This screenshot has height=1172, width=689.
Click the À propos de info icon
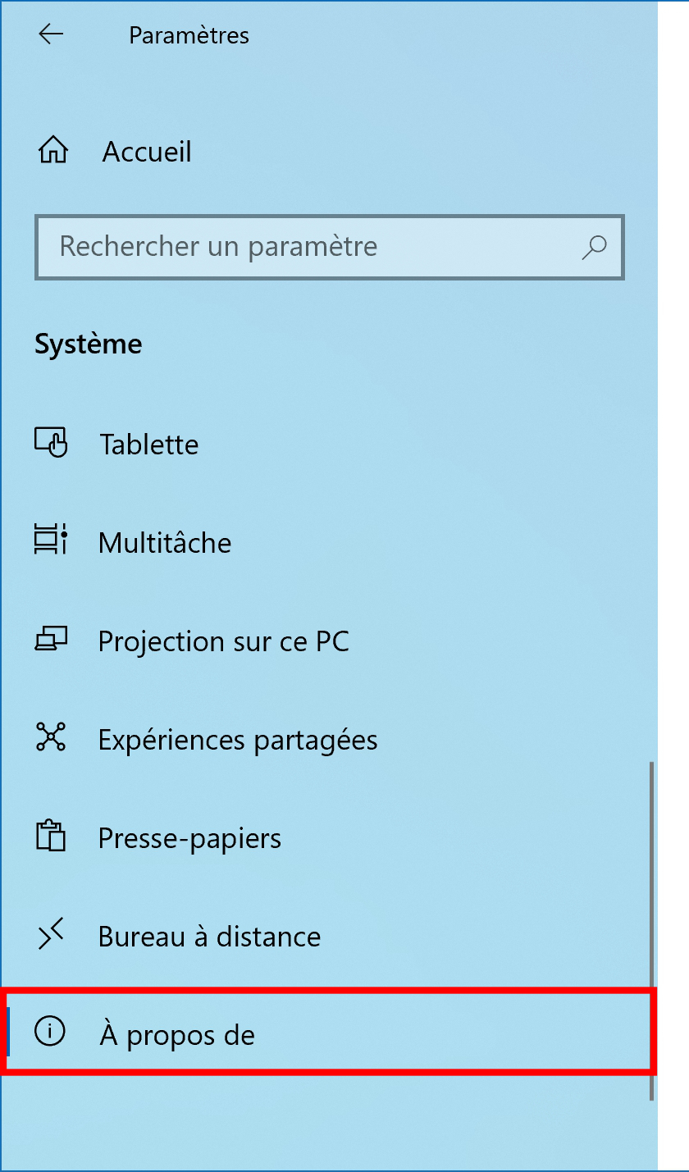click(50, 1033)
